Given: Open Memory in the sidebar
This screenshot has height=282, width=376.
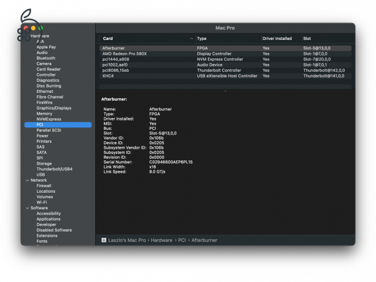Looking at the screenshot, I should (45, 113).
